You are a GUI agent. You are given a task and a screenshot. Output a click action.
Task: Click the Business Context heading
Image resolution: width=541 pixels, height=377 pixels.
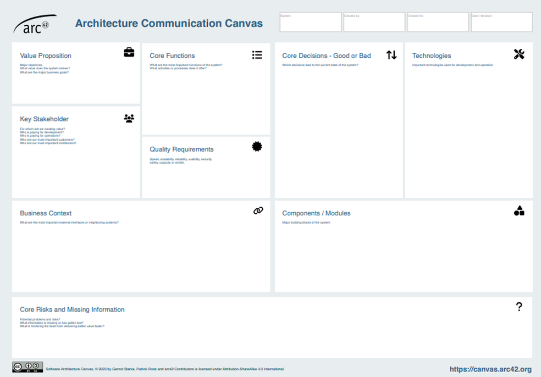point(46,213)
